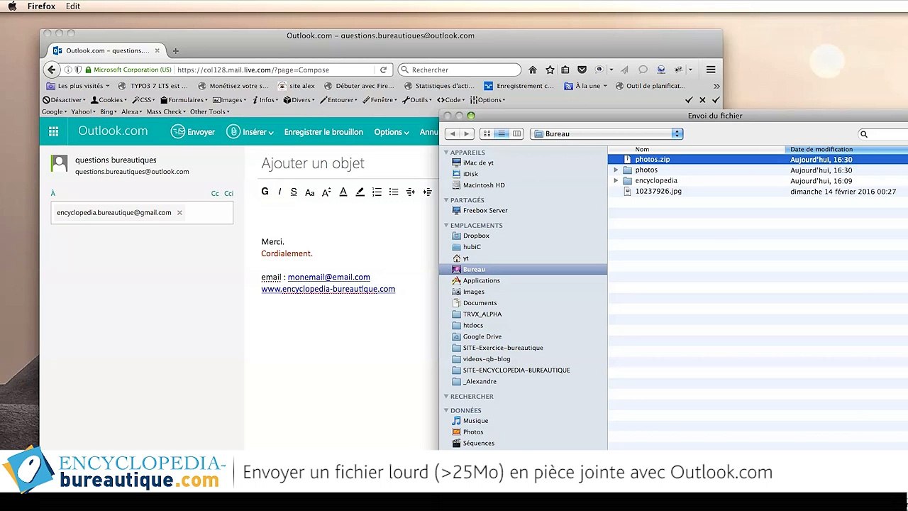
Task: Click the Cc link
Action: click(x=215, y=194)
